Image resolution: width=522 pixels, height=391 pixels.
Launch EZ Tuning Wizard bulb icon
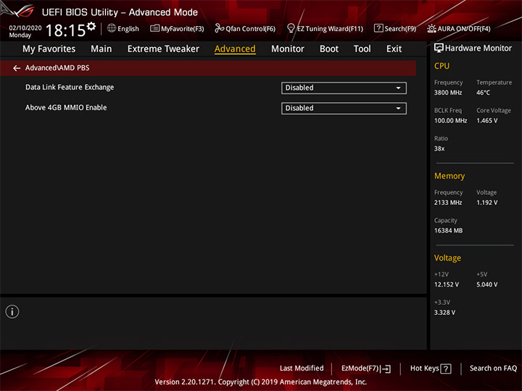[291, 28]
